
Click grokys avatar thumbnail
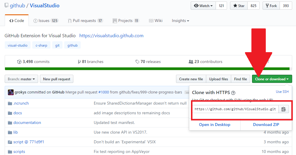point(11,92)
